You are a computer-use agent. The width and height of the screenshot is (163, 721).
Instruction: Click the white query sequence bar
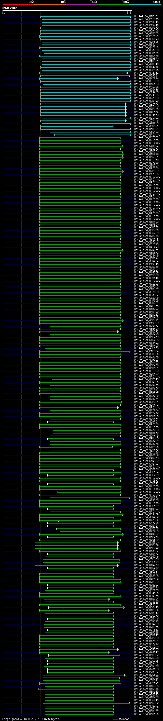(67, 11)
